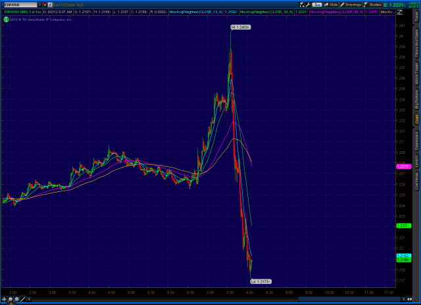Click the EUR/USD symbol input field
This screenshot has height=305, width=421.
pyautogui.click(x=20, y=5)
